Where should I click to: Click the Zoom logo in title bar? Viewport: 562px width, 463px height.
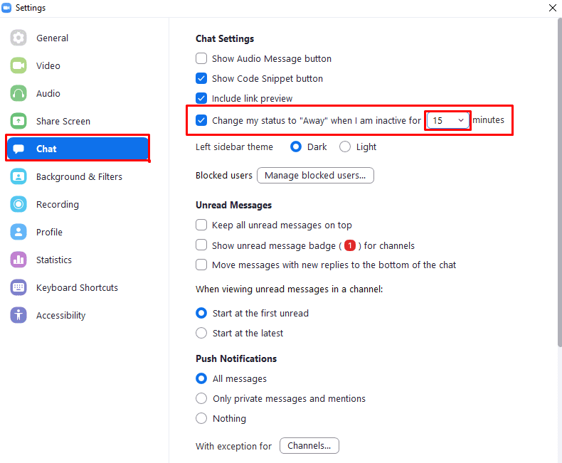coord(6,8)
